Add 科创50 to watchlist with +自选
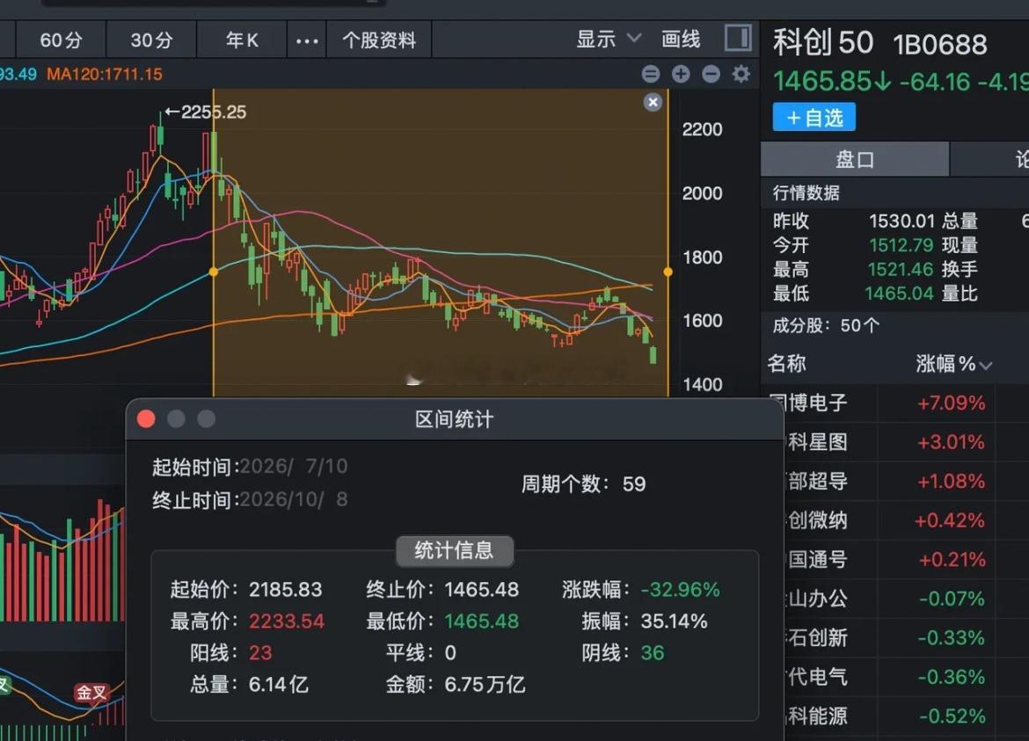The width and height of the screenshot is (1029, 741). pos(814,118)
